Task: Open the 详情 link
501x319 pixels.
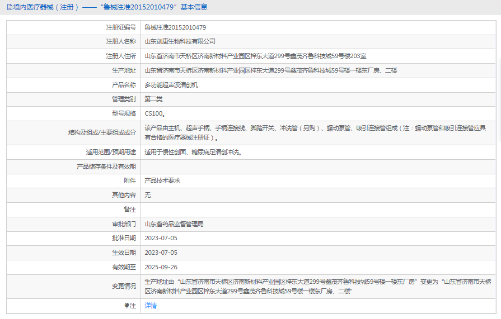Action: click(151, 306)
